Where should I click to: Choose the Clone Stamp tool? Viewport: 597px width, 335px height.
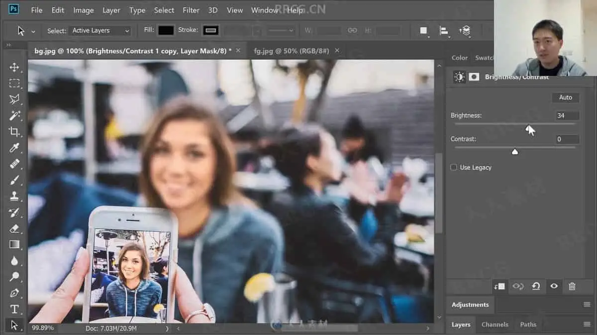pyautogui.click(x=14, y=196)
